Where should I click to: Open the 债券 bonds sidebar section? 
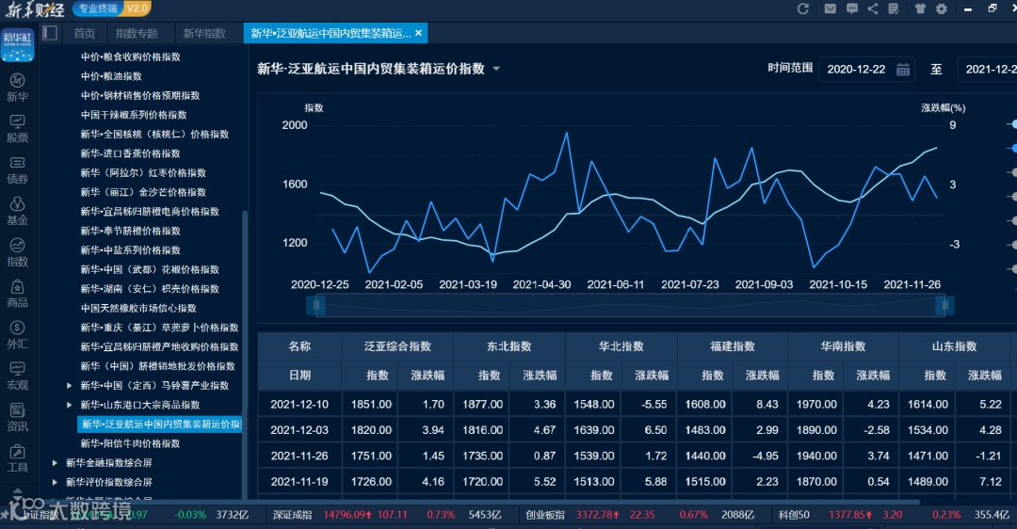point(18,170)
